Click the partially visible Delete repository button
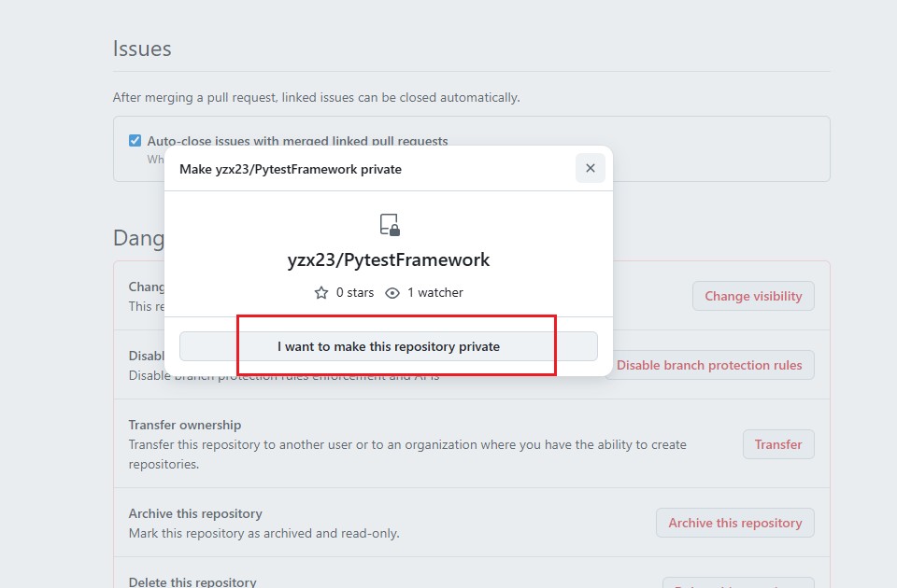Viewport: 897px width, 588px height. click(738, 582)
